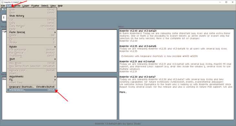Viewport: 236px width, 126px height.
Task: Open news headline Aseprite v1.2.30 and v1.3-beta7
Action: coord(138,77)
